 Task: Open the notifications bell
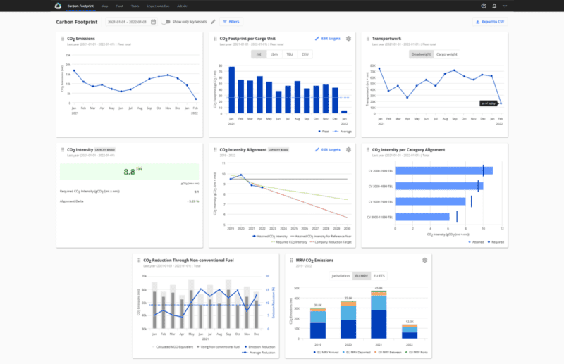[x=494, y=6]
